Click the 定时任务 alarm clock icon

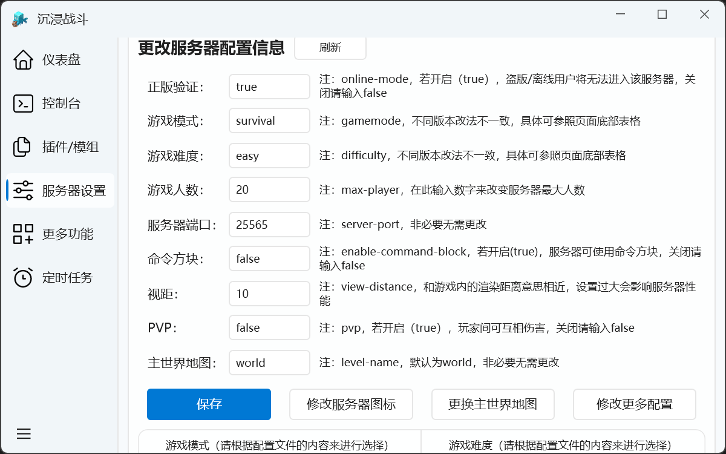pos(23,278)
